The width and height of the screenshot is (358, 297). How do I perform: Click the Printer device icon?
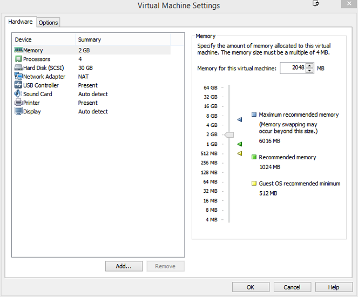tap(18, 102)
